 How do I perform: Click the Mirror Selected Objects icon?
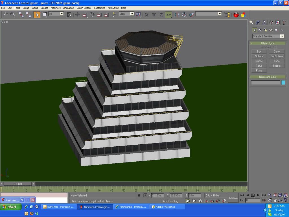177,14
